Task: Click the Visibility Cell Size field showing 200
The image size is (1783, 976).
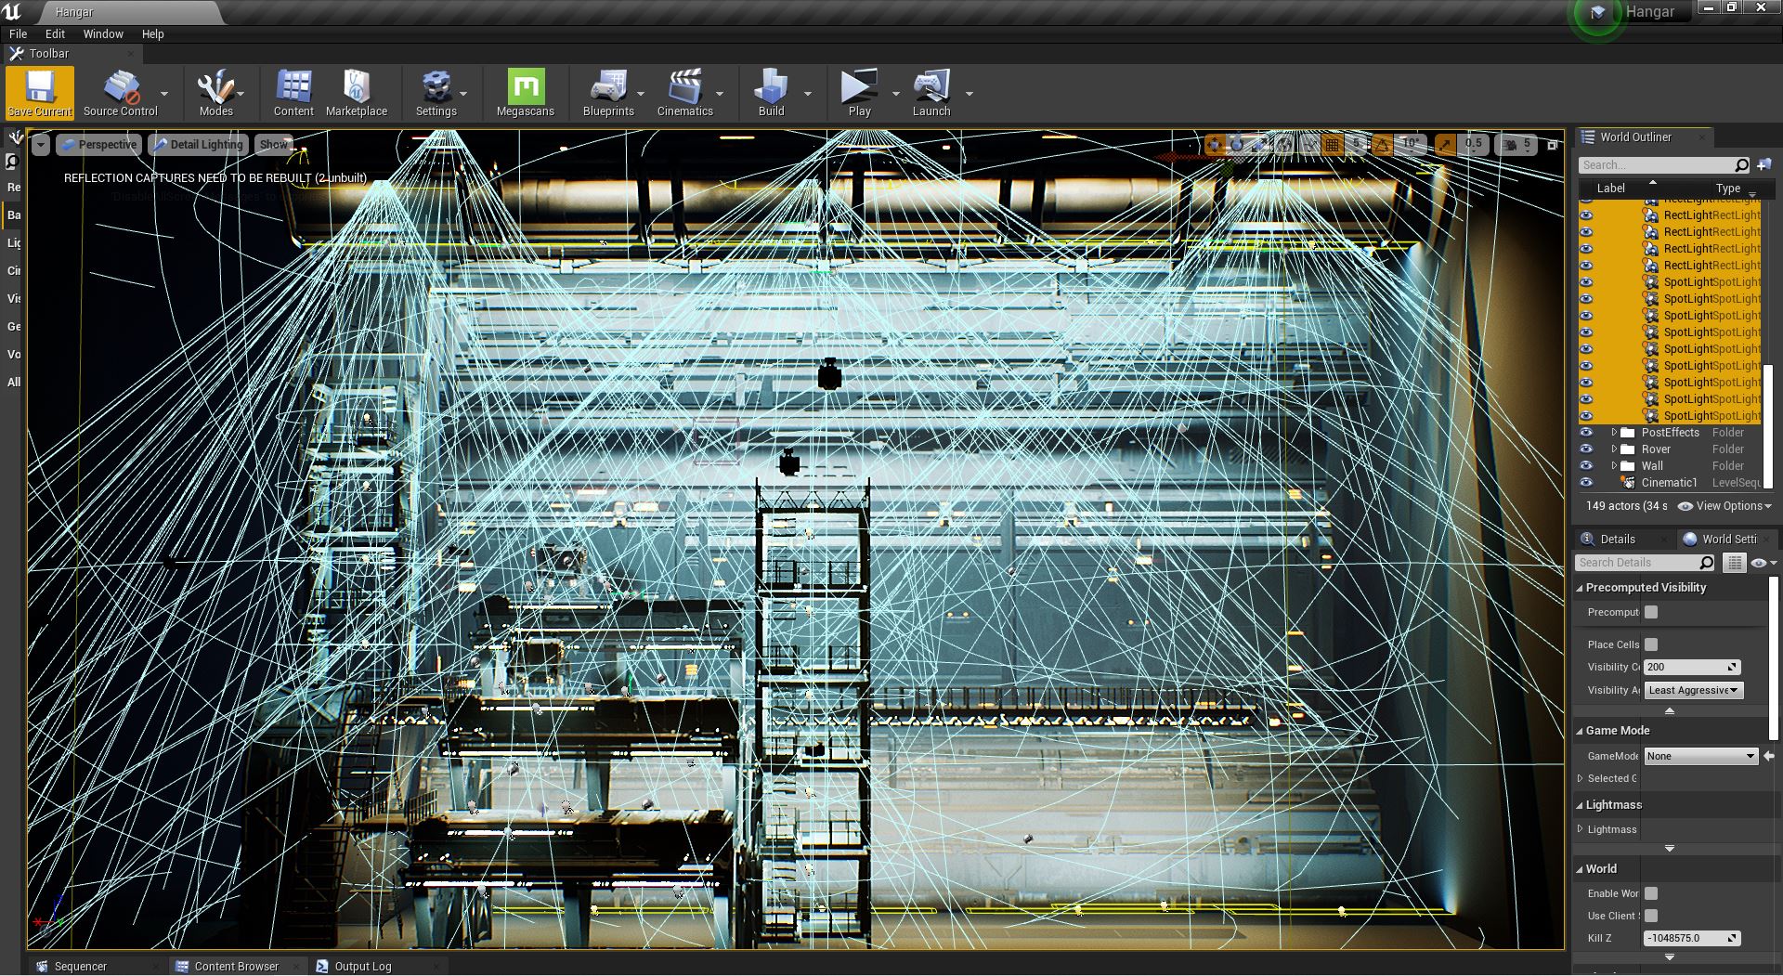Action: pos(1691,667)
